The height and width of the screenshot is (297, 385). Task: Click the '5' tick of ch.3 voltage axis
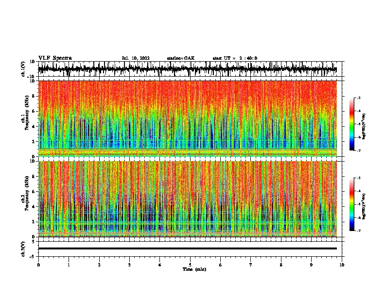click(x=34, y=242)
